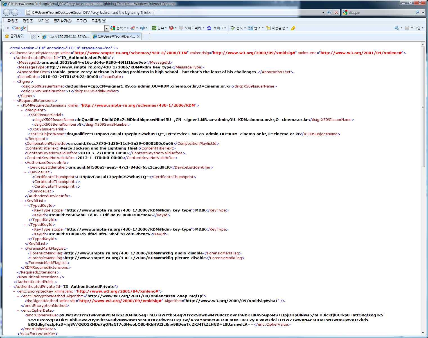Screen dimensions: 428x338
Task: Go back with the Back arrow button
Action: click(7, 12)
